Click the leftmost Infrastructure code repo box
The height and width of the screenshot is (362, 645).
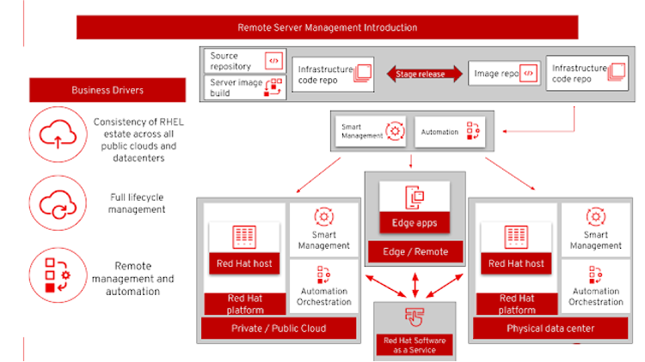click(333, 75)
